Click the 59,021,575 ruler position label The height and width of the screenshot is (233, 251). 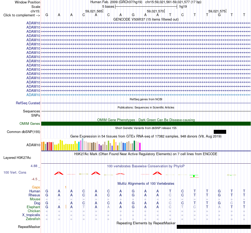pos(217,11)
